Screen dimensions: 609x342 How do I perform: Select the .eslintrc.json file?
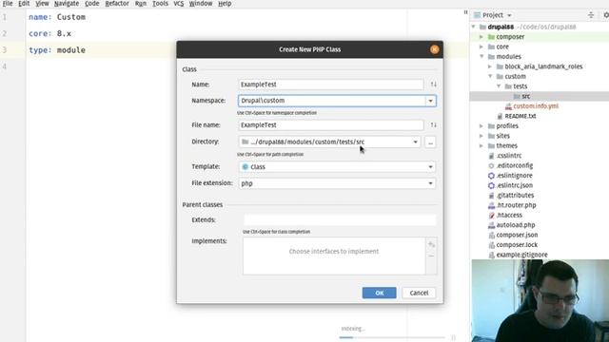click(514, 185)
